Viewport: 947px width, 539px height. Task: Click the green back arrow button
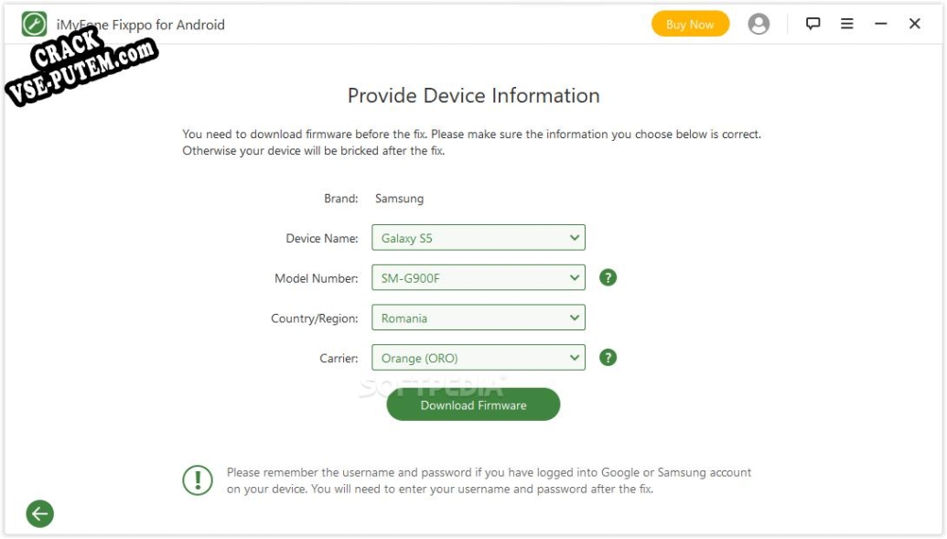40,514
